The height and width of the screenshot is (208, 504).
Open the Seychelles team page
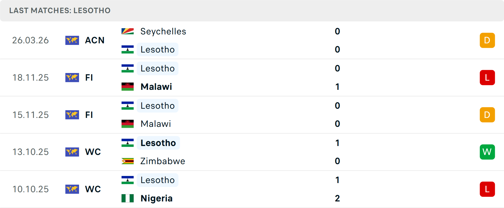(163, 31)
